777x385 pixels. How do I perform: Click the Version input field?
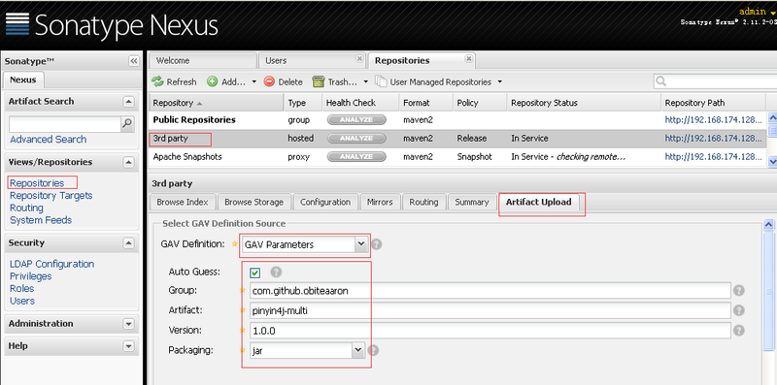(x=490, y=330)
